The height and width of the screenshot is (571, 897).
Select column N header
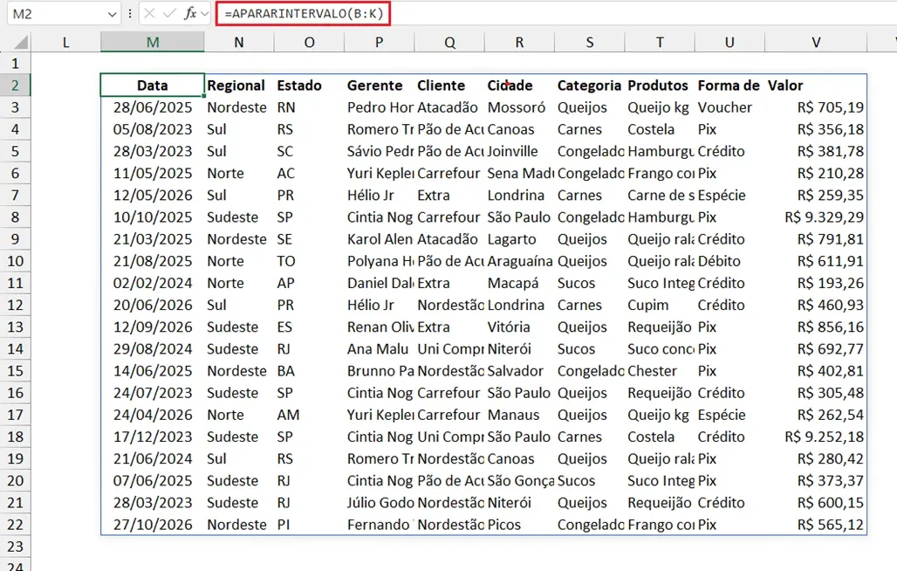click(239, 42)
